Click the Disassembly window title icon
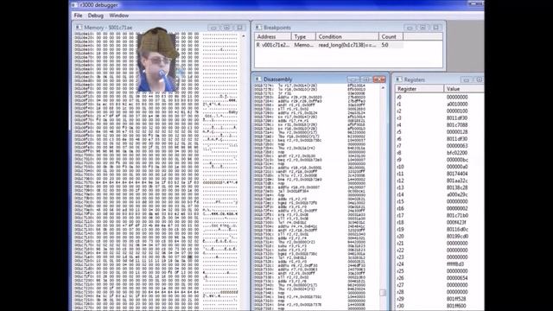 (x=258, y=79)
